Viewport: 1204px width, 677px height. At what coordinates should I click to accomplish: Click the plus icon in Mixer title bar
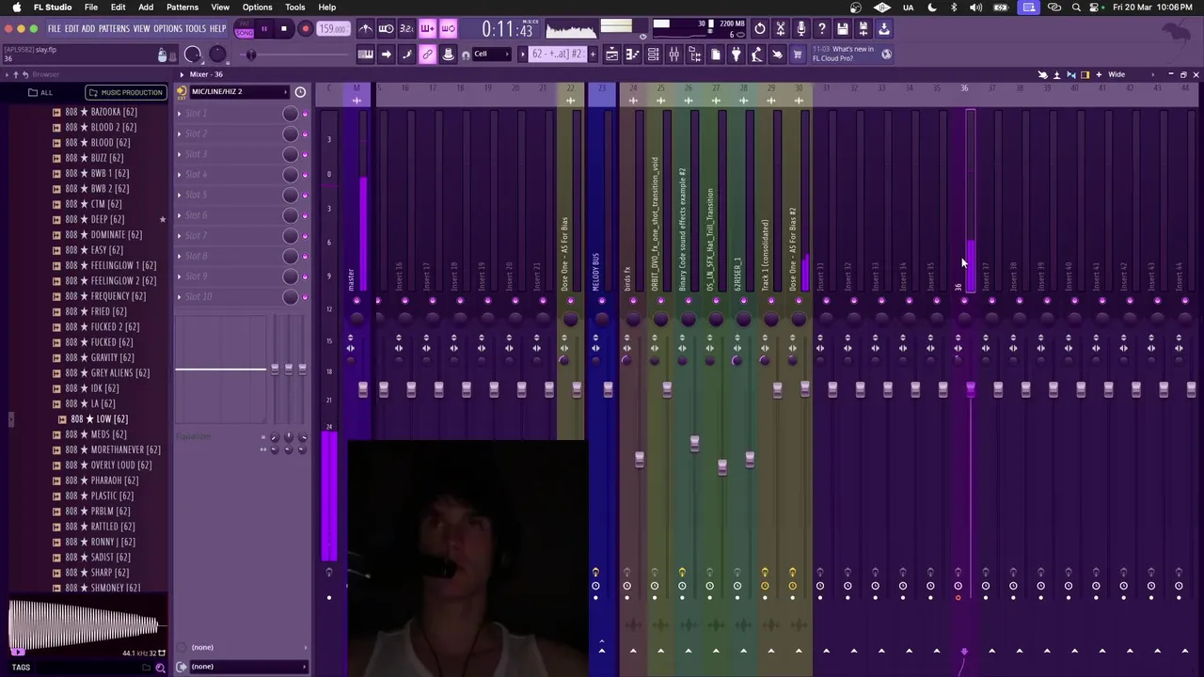point(1099,74)
